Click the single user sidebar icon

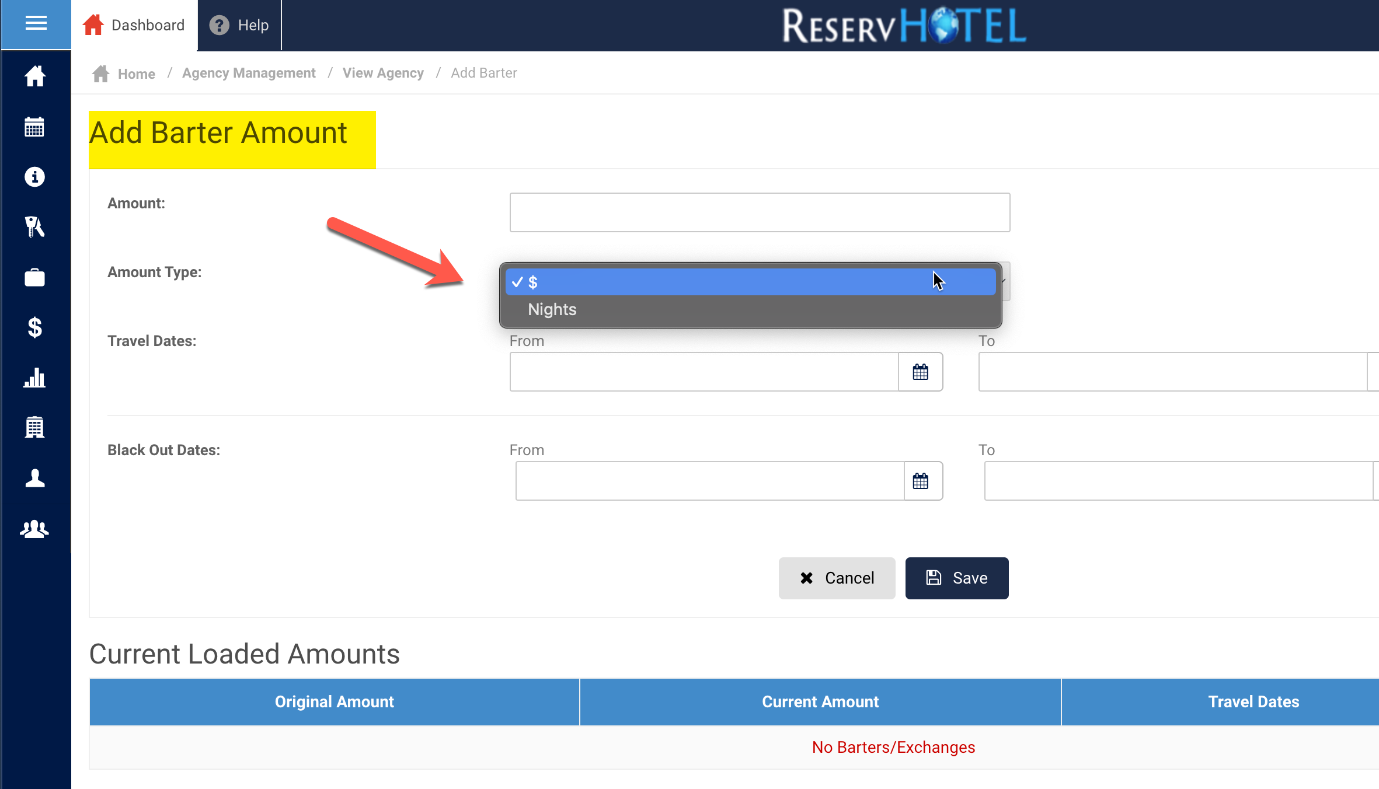tap(34, 479)
